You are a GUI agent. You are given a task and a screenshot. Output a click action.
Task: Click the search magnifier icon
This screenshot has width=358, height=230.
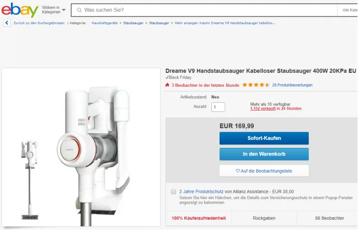79,10
